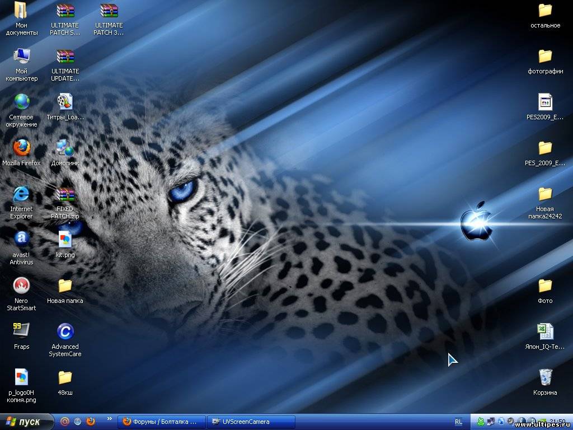Expand the Quick Launch chevron
The width and height of the screenshot is (573, 430).
pyautogui.click(x=109, y=418)
